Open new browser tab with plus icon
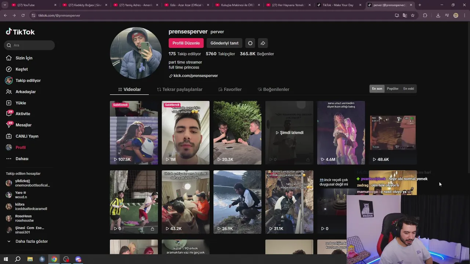The width and height of the screenshot is (470, 264). pyautogui.click(x=420, y=5)
